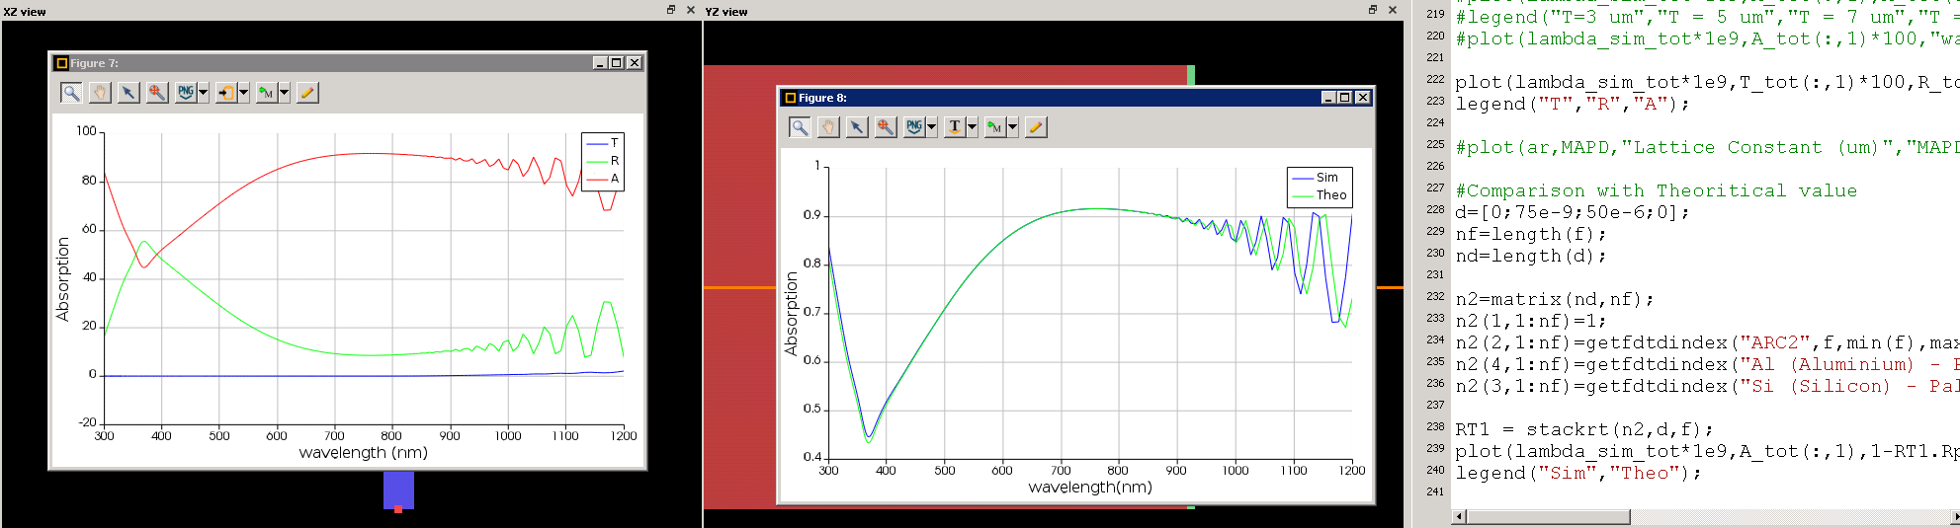Click the Theo legend entry in Figure 8
The height and width of the screenshot is (528, 1960).
click(1319, 195)
